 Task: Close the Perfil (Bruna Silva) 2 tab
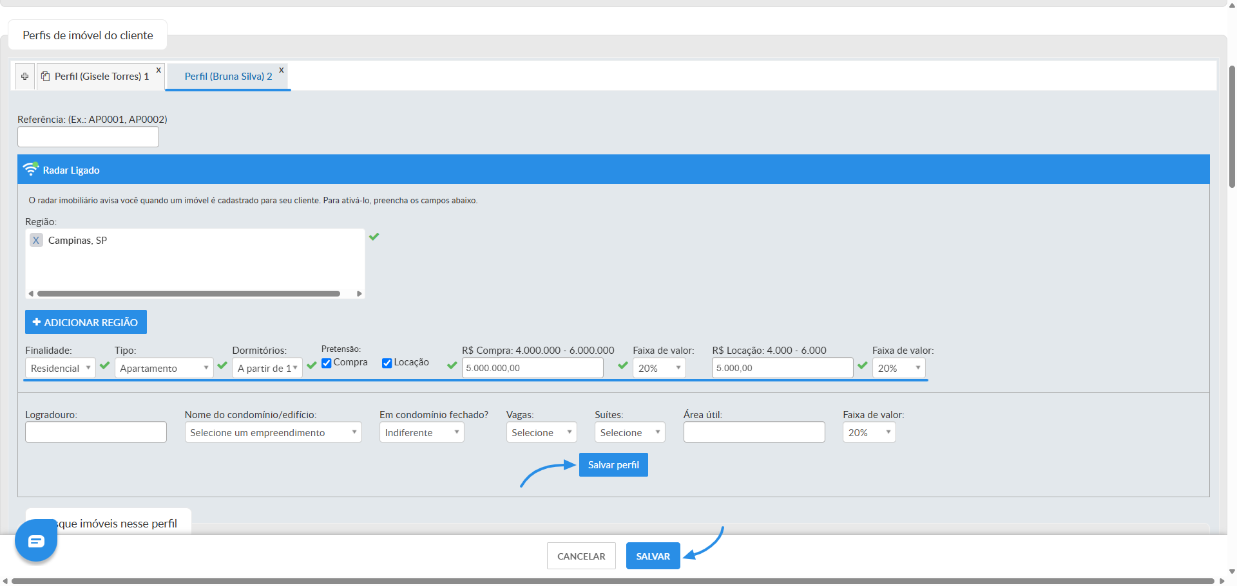[282, 70]
